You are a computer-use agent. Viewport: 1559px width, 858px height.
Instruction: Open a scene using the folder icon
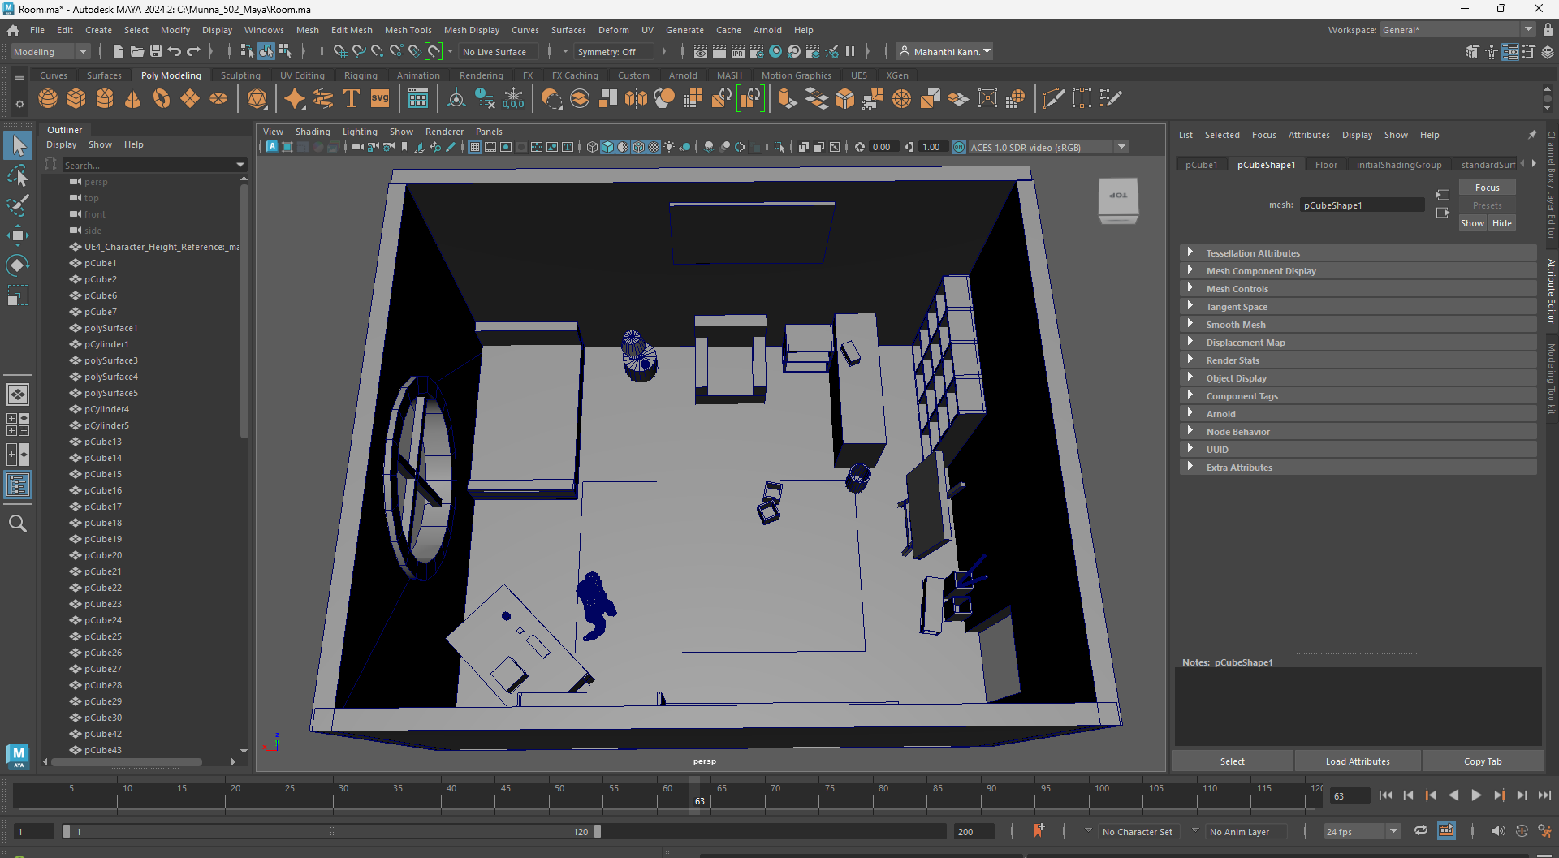coord(137,52)
